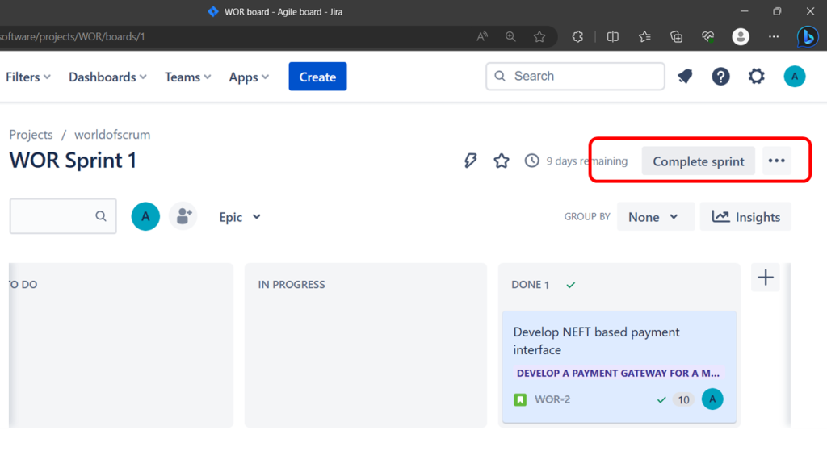Open Jira account avatar in top bar
Image resolution: width=827 pixels, height=451 pixels.
795,77
